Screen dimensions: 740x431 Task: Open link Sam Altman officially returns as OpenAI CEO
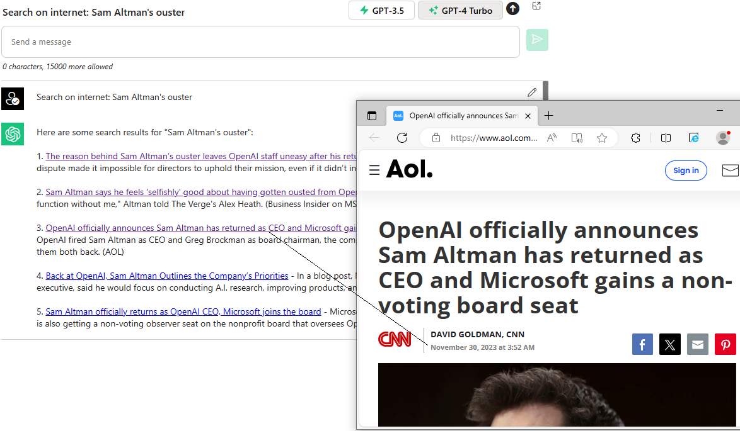pyautogui.click(x=183, y=311)
